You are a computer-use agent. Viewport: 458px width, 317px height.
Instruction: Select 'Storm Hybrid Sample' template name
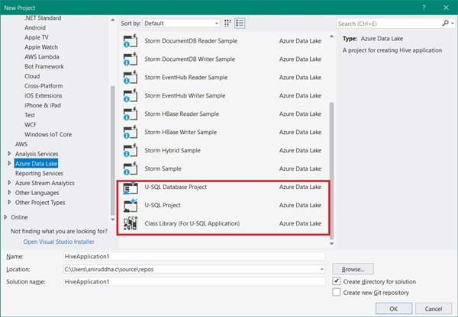point(173,150)
